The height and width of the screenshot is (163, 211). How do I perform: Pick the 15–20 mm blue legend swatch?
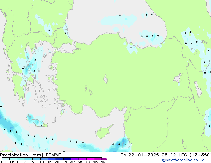(x=52, y=159)
